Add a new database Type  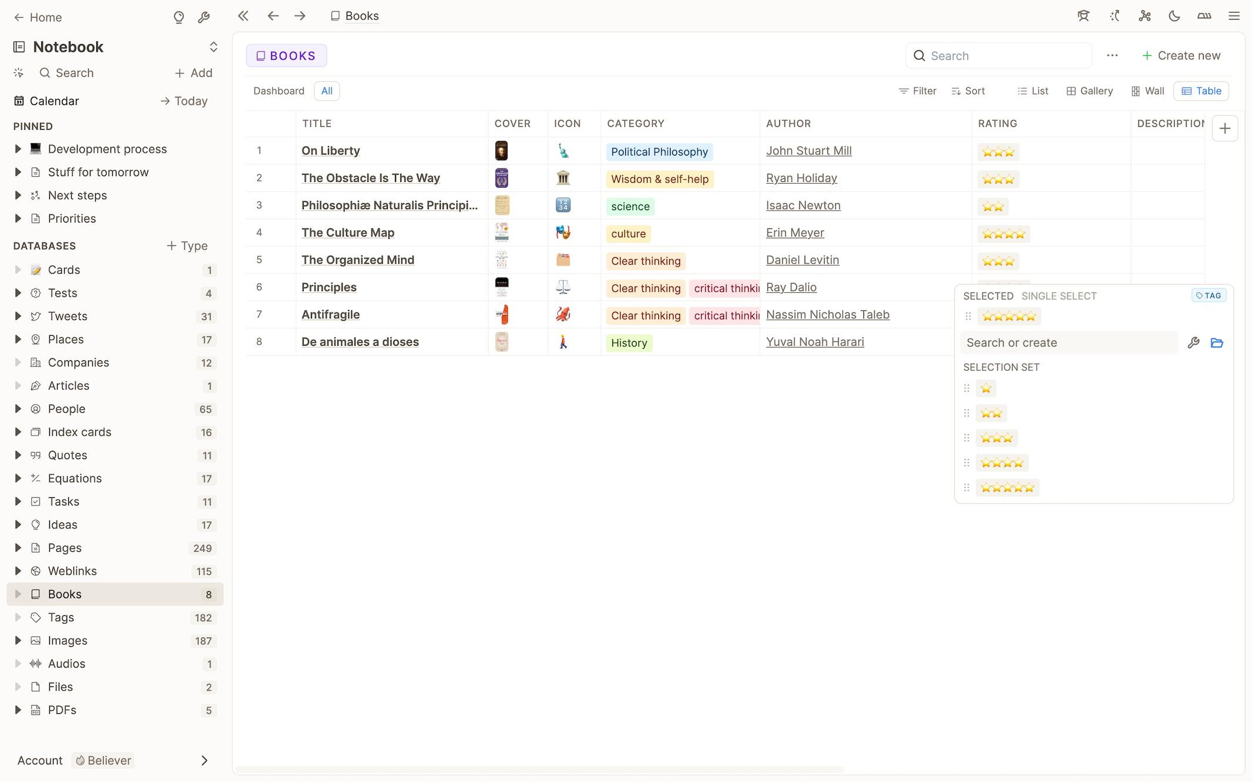pos(187,246)
